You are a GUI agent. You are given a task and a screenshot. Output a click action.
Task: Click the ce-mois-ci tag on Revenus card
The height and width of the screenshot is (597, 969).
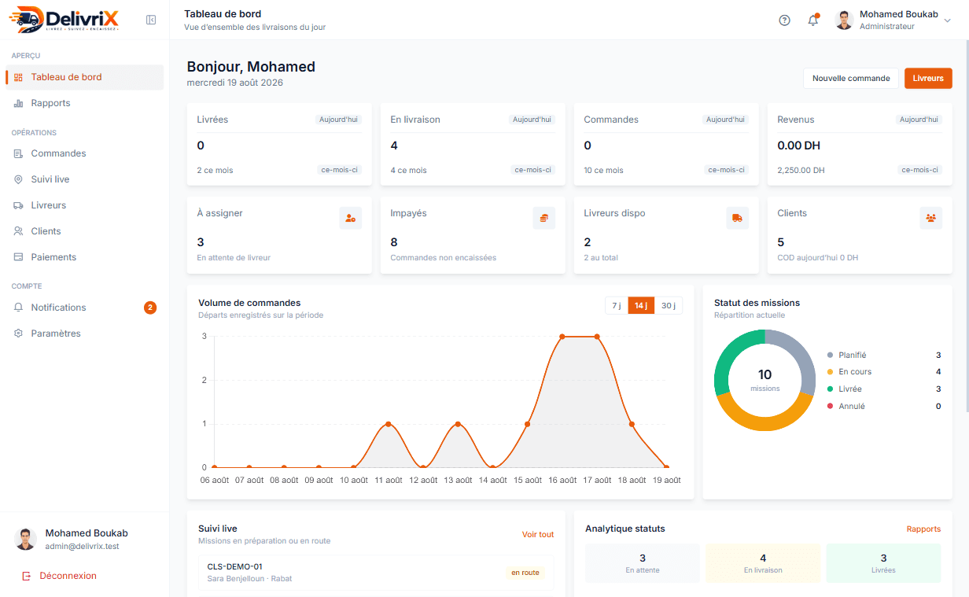919,170
